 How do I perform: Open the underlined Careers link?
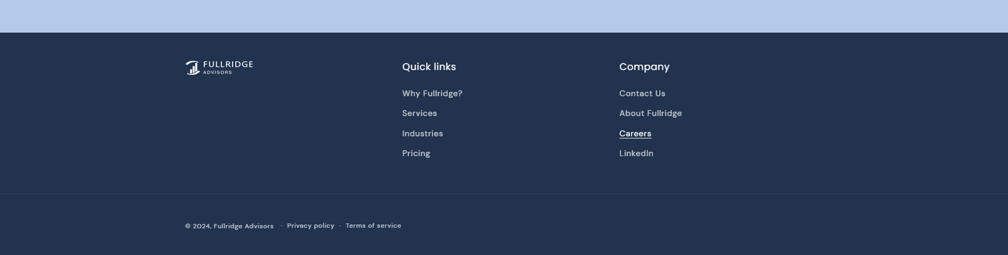[635, 134]
